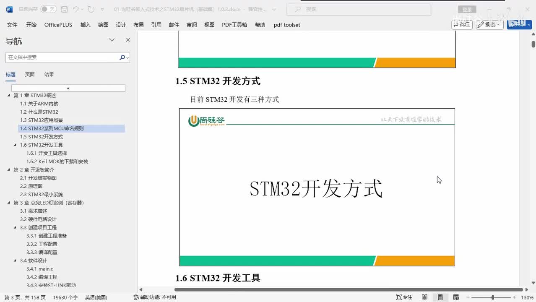Viewport: 536px width, 302px height.
Task: Open the 插入 ribbon tab
Action: pyautogui.click(x=86, y=25)
